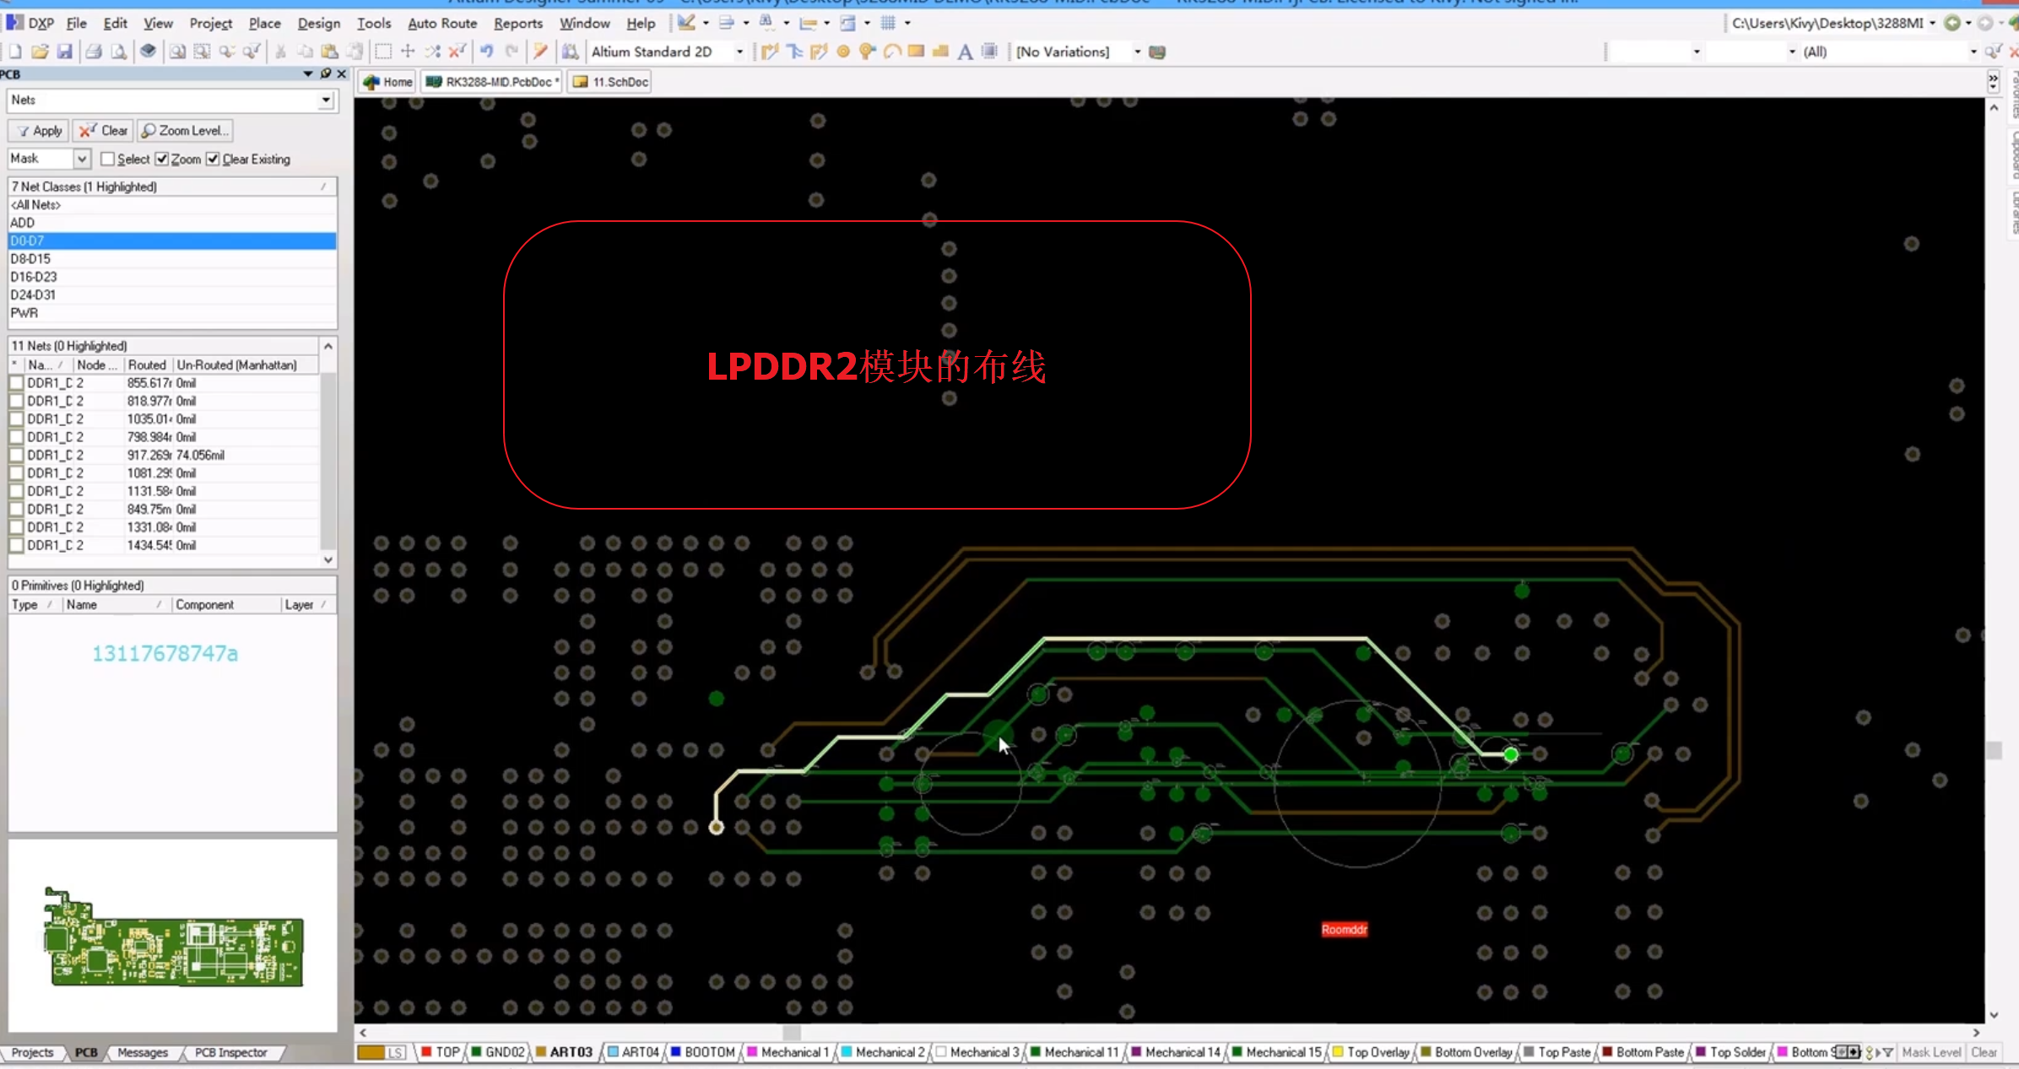
Task: Open Print Preview icon
Action: pos(119,52)
